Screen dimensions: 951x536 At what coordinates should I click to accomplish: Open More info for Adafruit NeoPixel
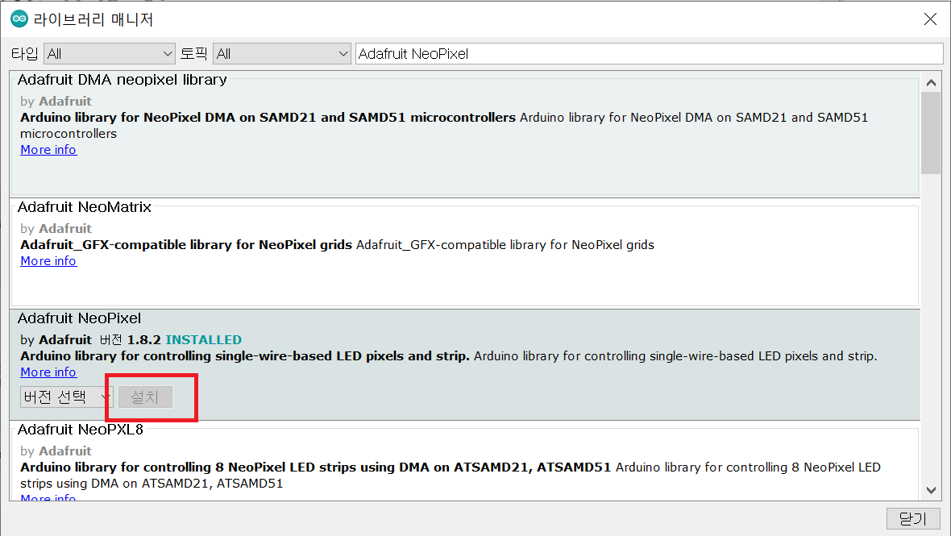pos(48,372)
